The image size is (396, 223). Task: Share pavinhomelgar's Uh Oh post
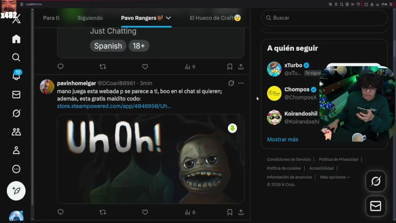(241, 212)
